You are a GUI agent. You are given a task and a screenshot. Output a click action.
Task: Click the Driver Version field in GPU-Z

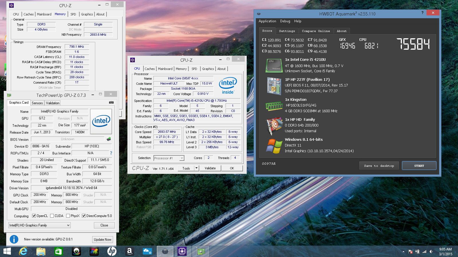[x=71, y=188]
